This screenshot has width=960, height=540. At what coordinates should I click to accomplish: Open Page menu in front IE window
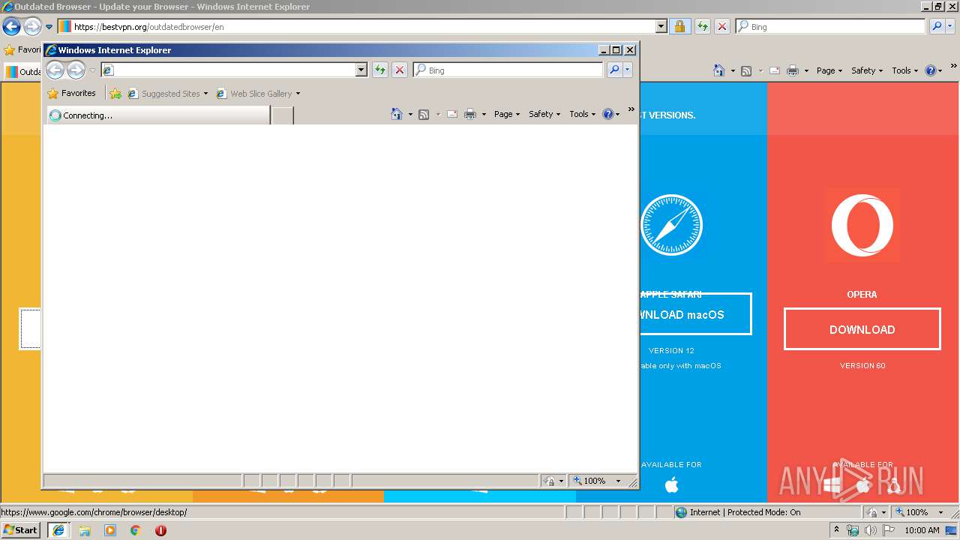pos(507,114)
